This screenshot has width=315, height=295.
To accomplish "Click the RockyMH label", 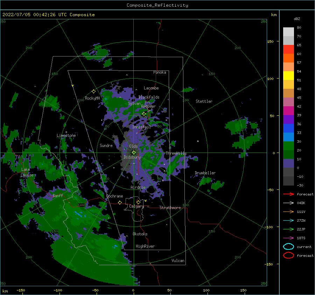I will point(93,98).
